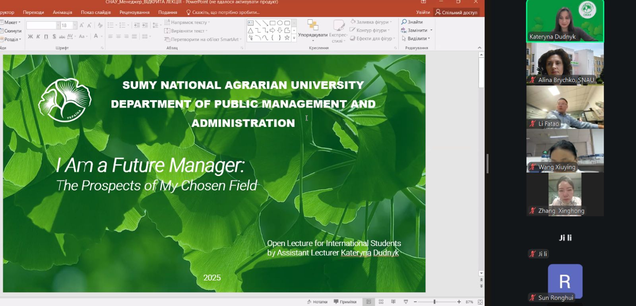Select the oval shape in shapes gallery
Screen dimensions: 636x306
click(280, 23)
